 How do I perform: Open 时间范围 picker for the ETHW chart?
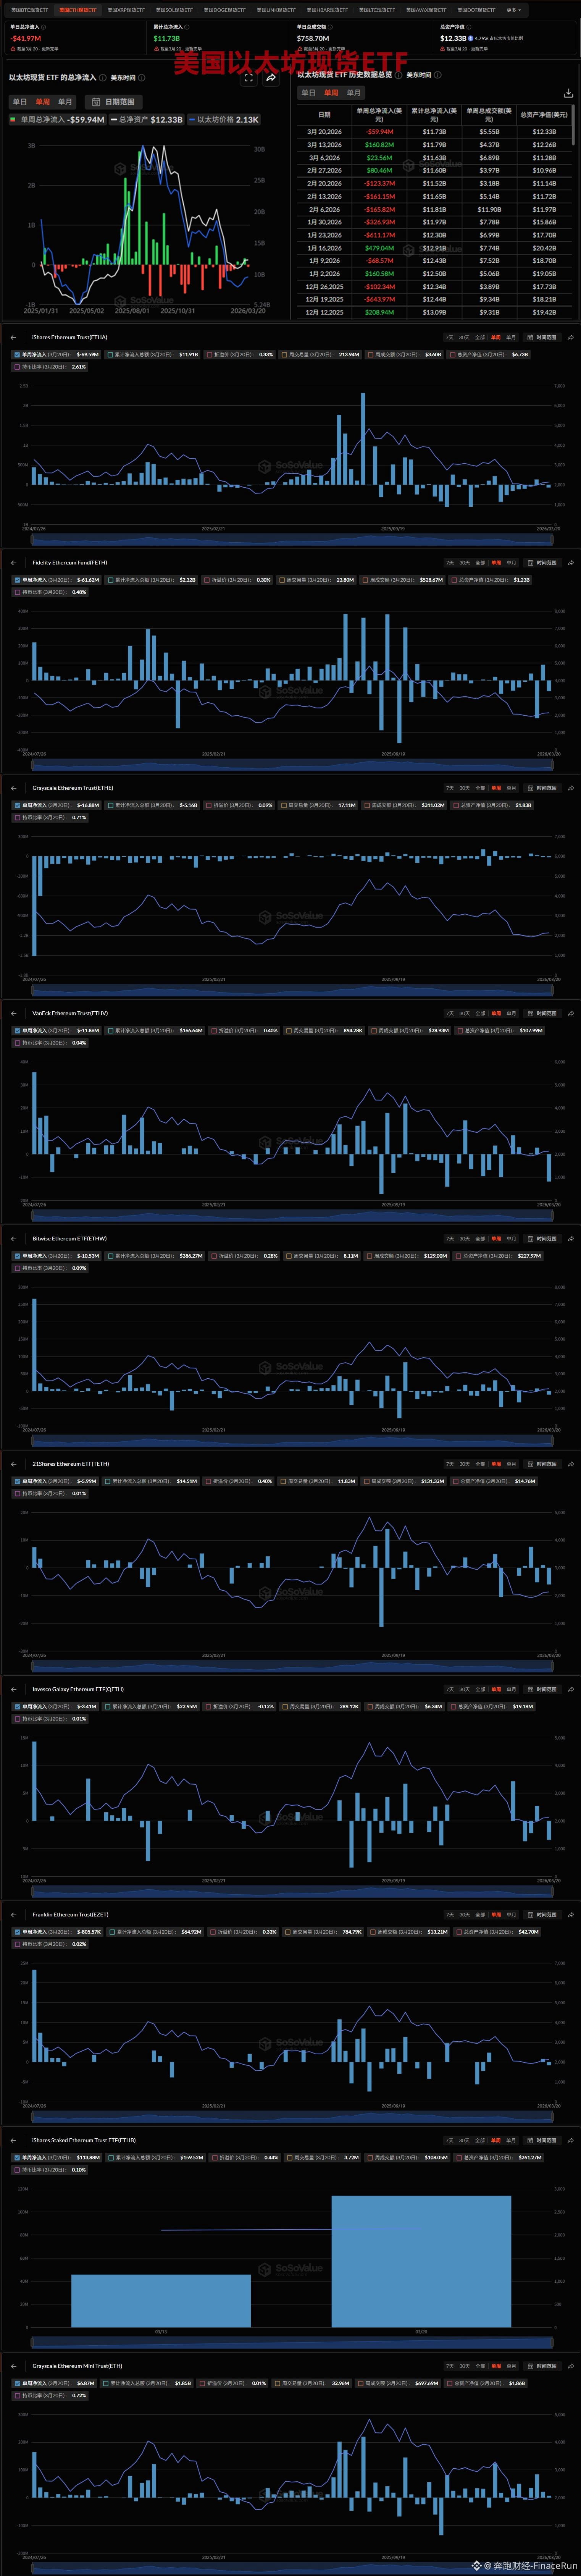point(543,1238)
